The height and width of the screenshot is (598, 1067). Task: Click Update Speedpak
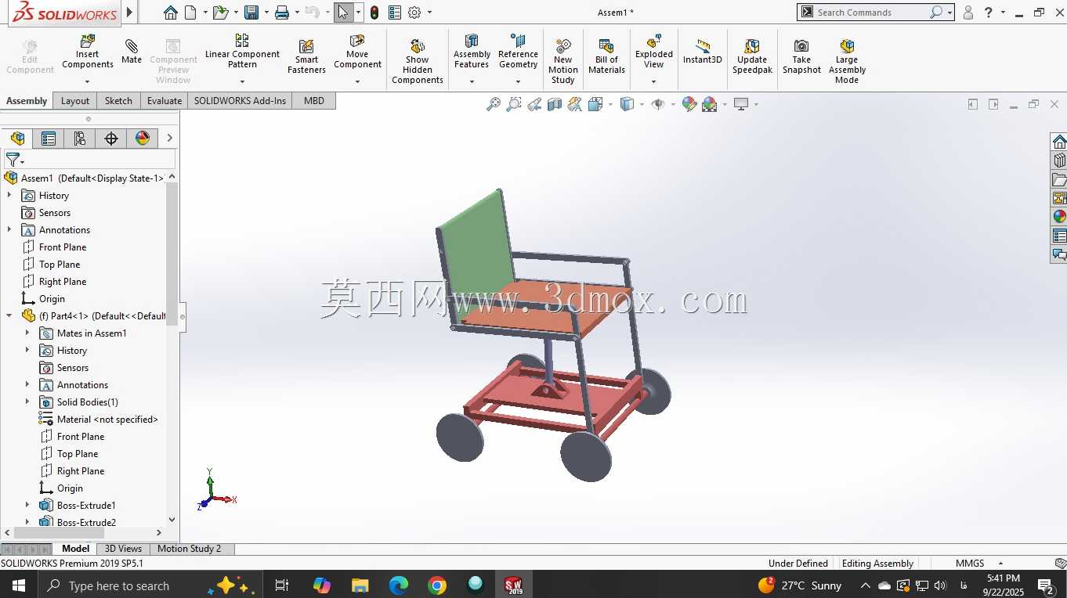752,56
